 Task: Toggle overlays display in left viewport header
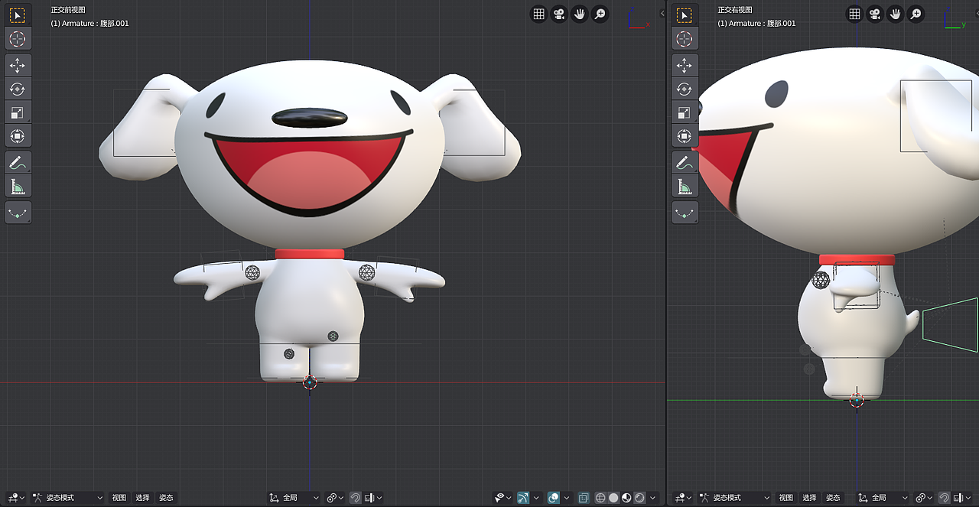tap(554, 498)
